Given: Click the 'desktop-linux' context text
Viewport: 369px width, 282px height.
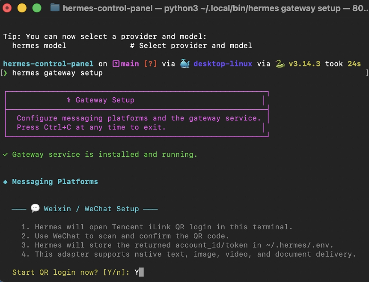Looking at the screenshot, I should coord(223,63).
